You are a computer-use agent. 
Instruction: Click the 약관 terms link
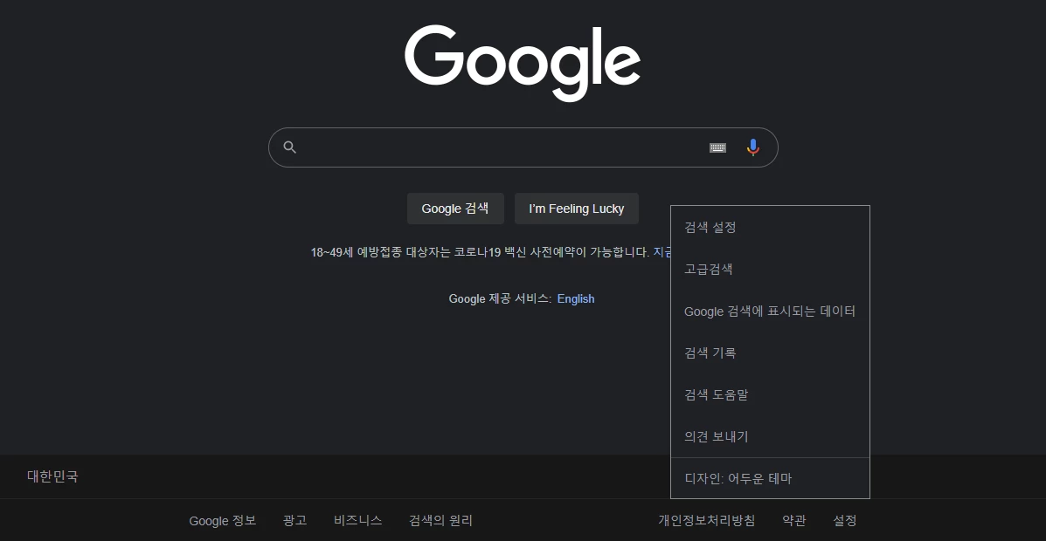[x=793, y=519]
